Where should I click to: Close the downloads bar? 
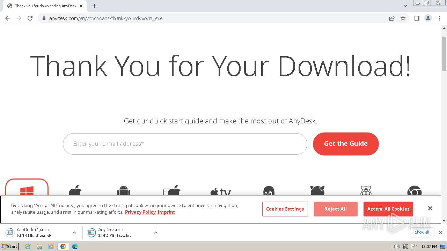coord(441,232)
